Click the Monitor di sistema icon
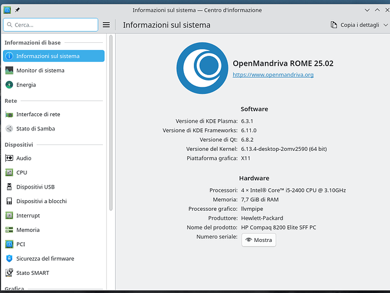The width and height of the screenshot is (390, 293). pyautogui.click(x=9, y=70)
